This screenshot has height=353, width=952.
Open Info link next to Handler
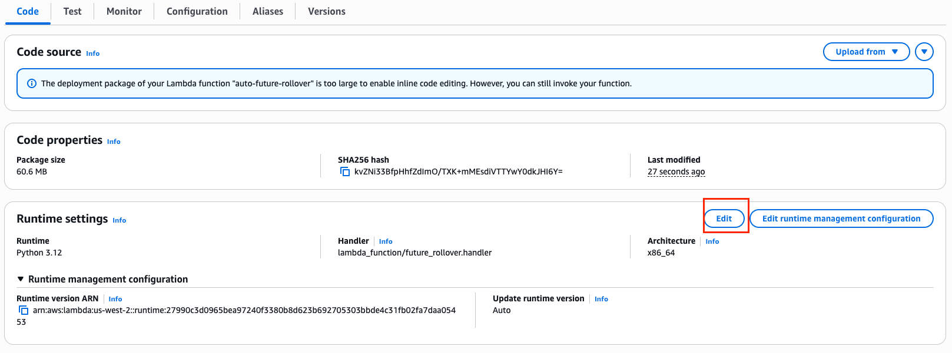coord(386,241)
